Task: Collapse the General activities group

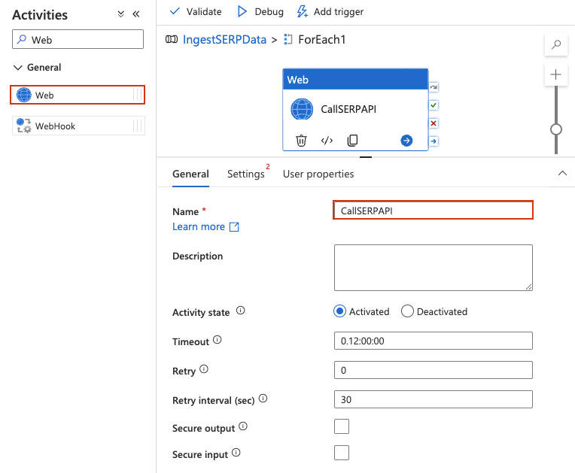Action: 18,68
